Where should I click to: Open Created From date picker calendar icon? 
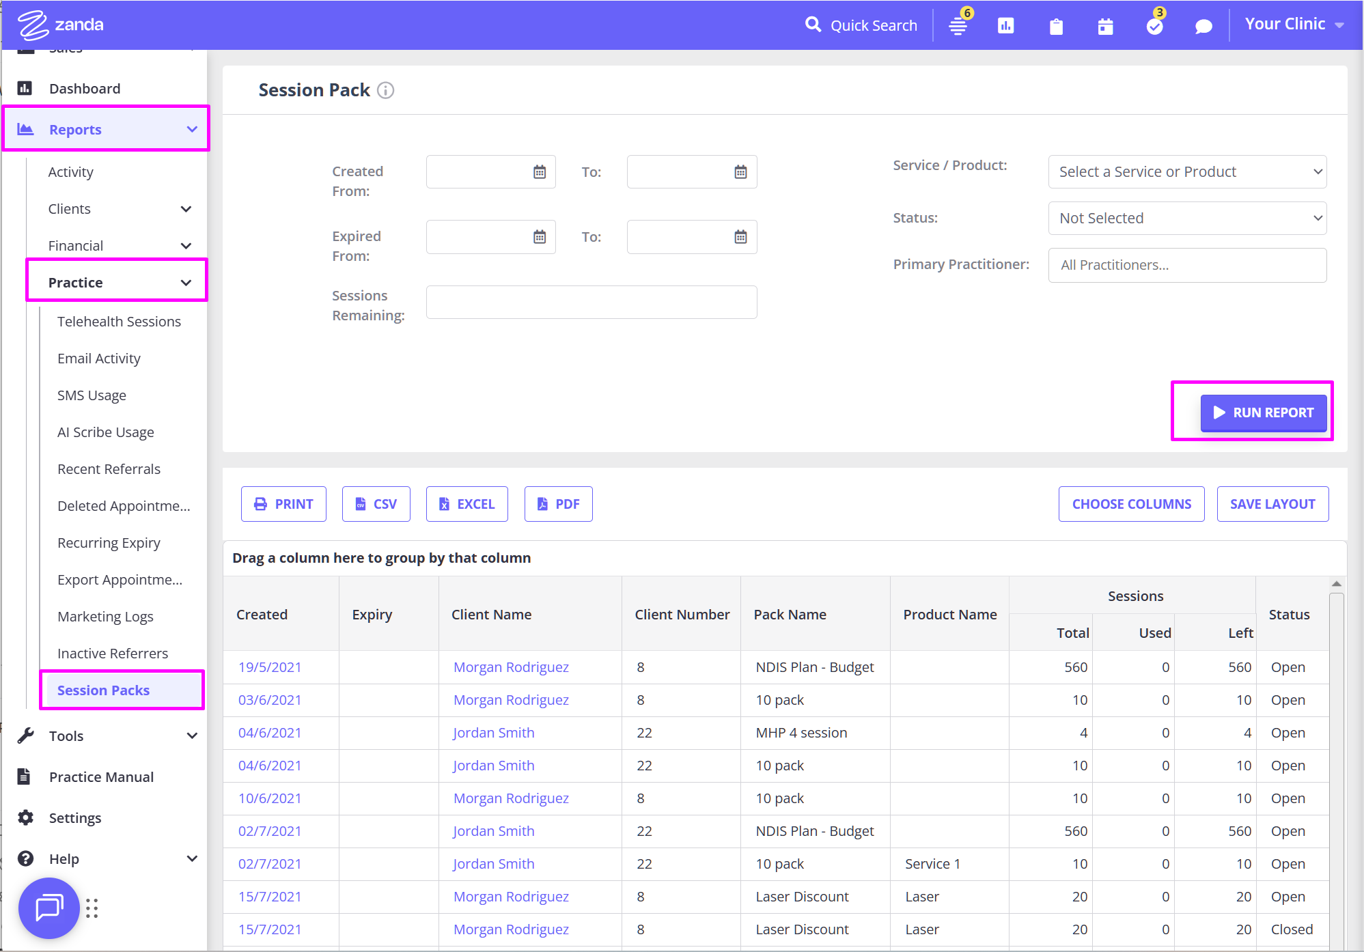540,172
